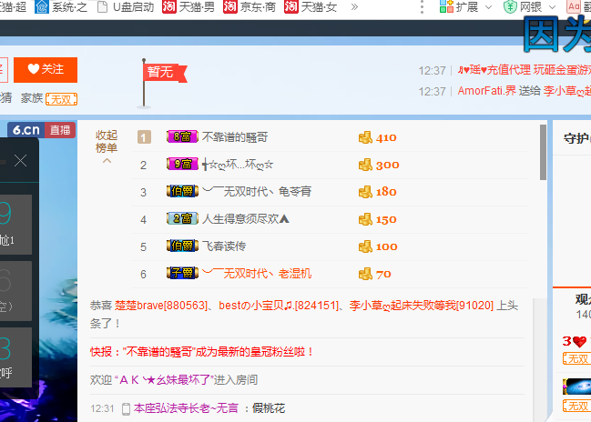This screenshot has width=591, height=422.
Task: Click the 假桃花 chat message text
Action: (x=269, y=408)
